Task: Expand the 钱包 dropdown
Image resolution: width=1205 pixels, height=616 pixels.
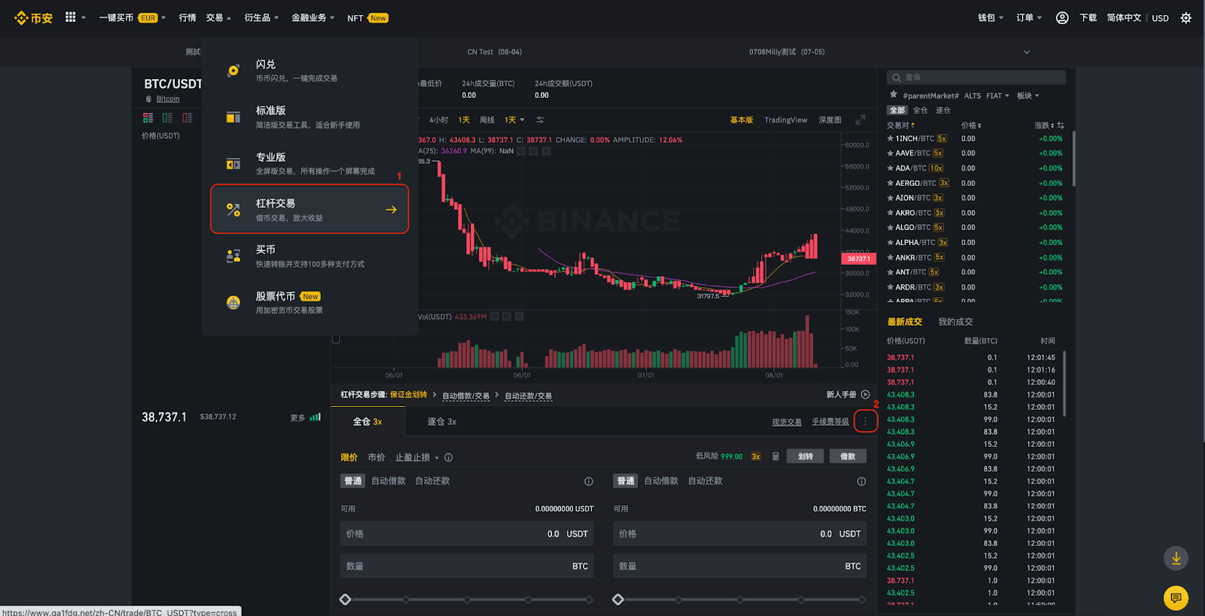Action: [990, 18]
